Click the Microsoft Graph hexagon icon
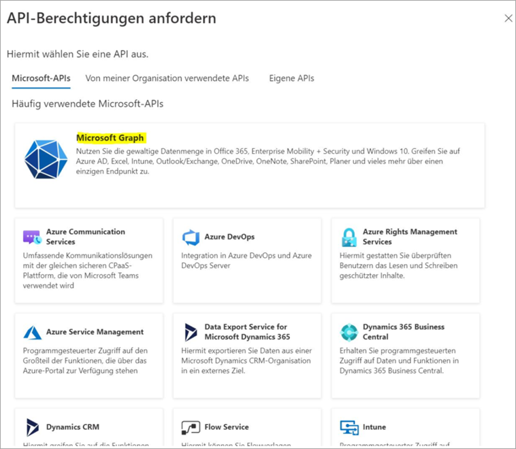 tap(46, 159)
